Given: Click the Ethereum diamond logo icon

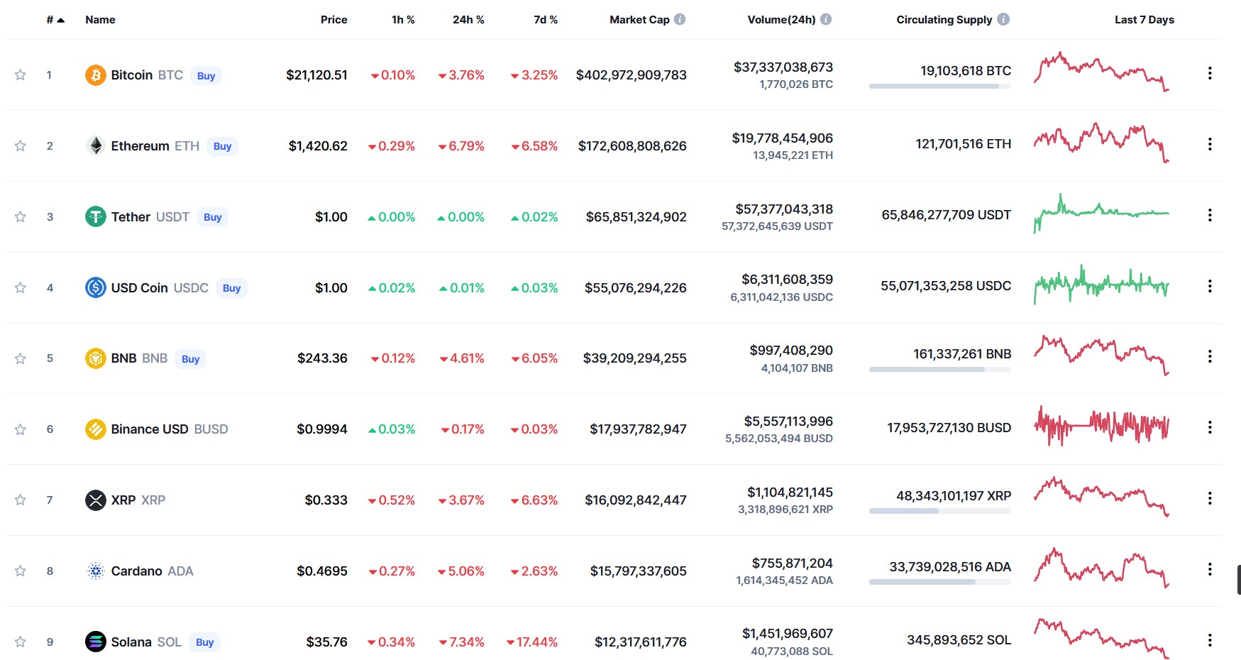Looking at the screenshot, I should (x=95, y=145).
